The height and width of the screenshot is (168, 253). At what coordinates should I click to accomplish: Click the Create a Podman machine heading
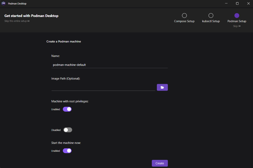(64, 42)
